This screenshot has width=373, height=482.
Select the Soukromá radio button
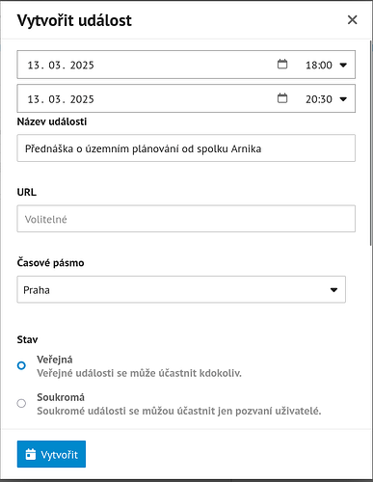coord(21,403)
